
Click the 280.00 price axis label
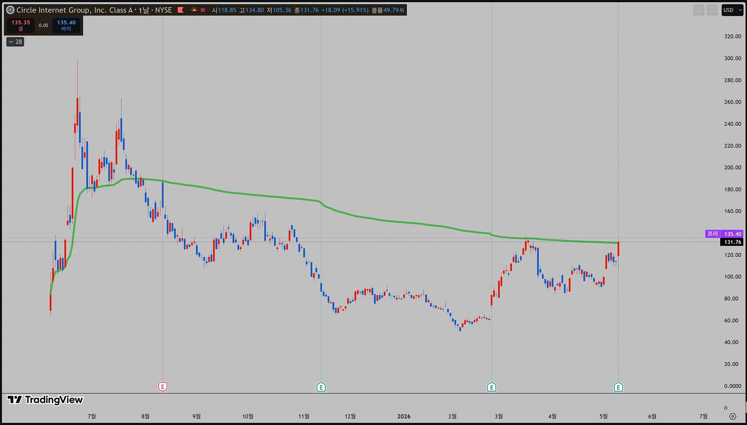pos(733,80)
